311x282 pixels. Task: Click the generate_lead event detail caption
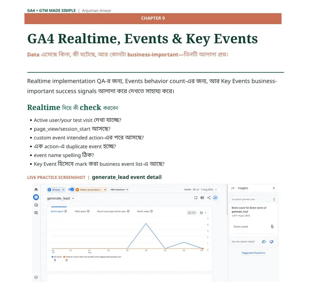(127, 177)
